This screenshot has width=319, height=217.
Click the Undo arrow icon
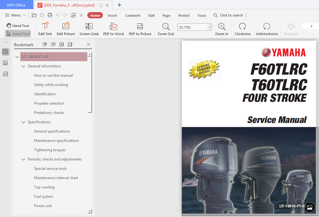click(58, 15)
